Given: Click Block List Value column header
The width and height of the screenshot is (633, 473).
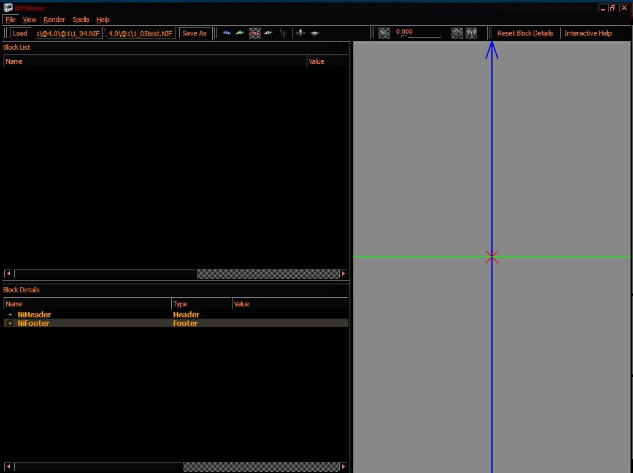Looking at the screenshot, I should (328, 61).
